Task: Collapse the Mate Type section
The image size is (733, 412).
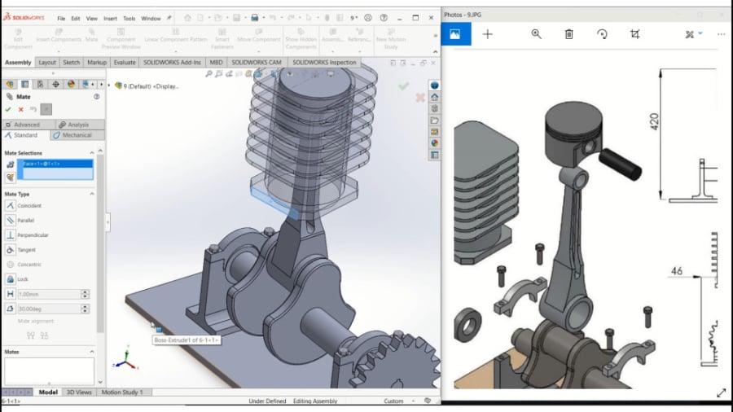Action: (x=92, y=194)
